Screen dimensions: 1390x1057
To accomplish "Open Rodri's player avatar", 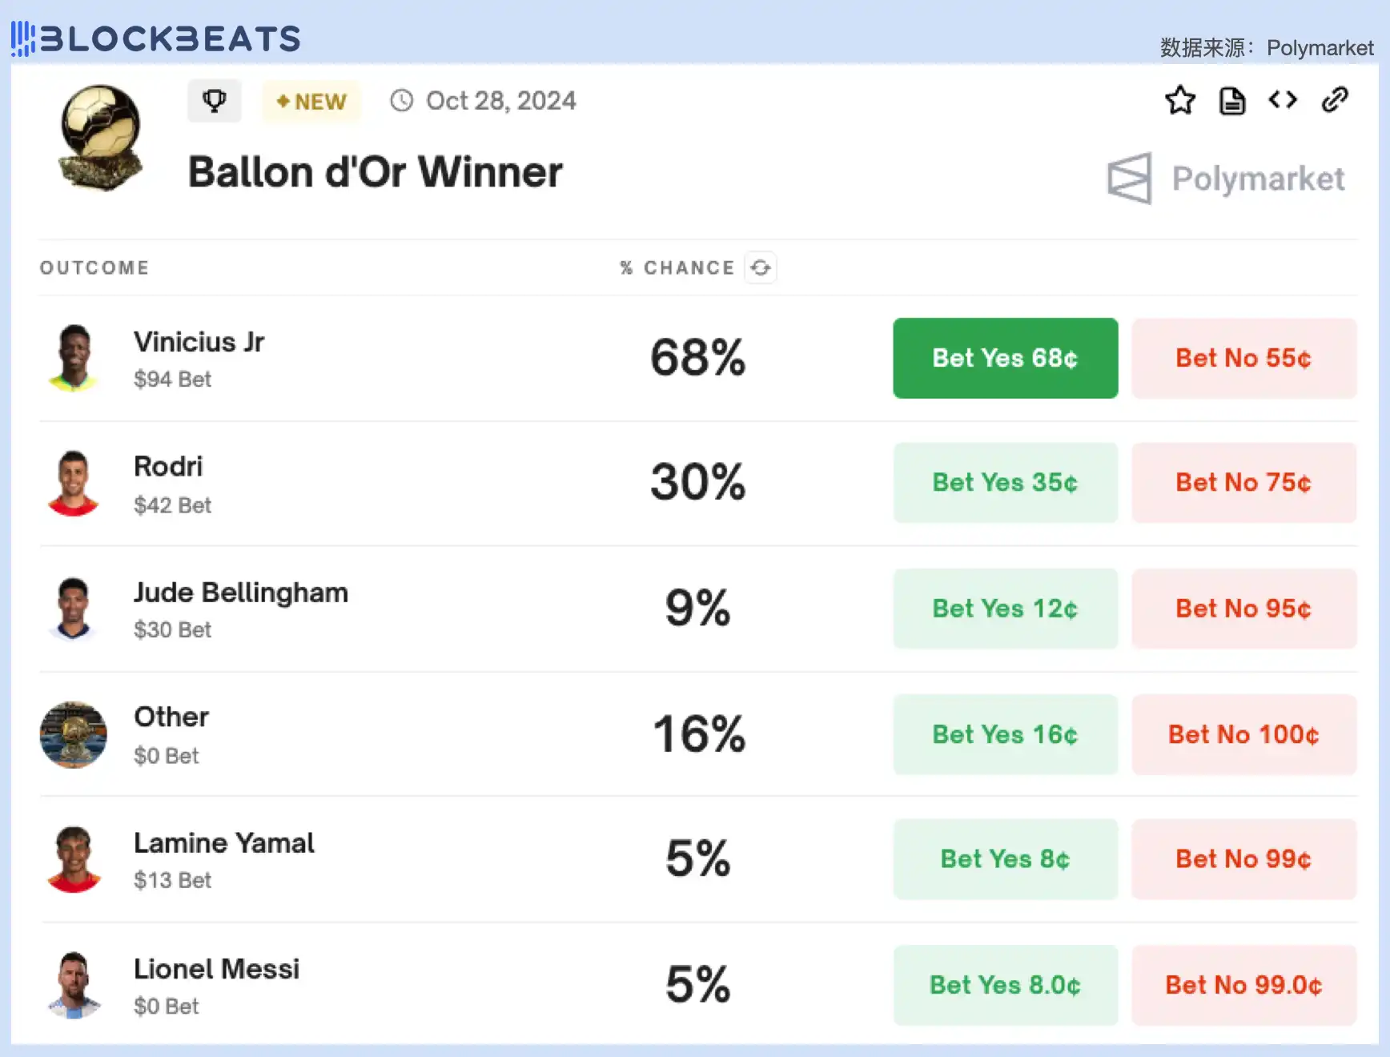I will pyautogui.click(x=74, y=483).
